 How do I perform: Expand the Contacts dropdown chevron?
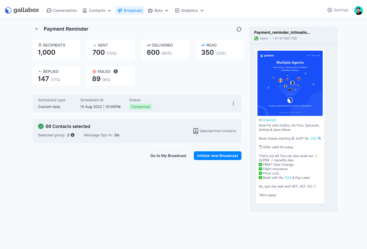pyautogui.click(x=109, y=11)
